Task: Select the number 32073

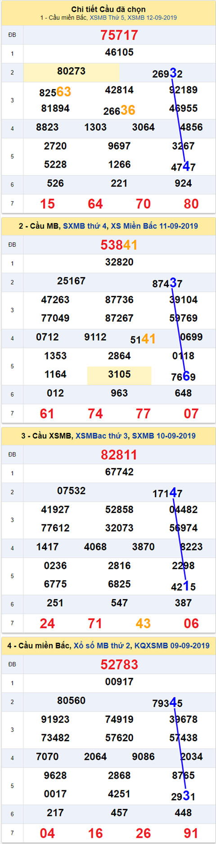Action: [119, 528]
